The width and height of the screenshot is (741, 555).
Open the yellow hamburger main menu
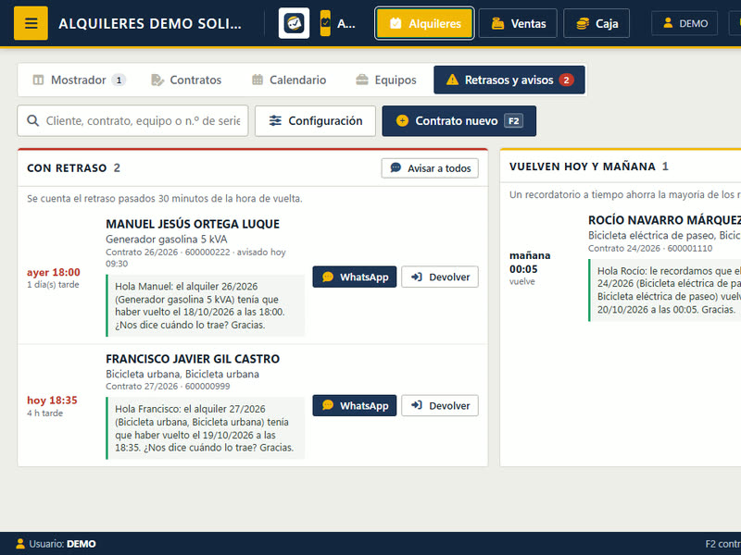tap(31, 23)
